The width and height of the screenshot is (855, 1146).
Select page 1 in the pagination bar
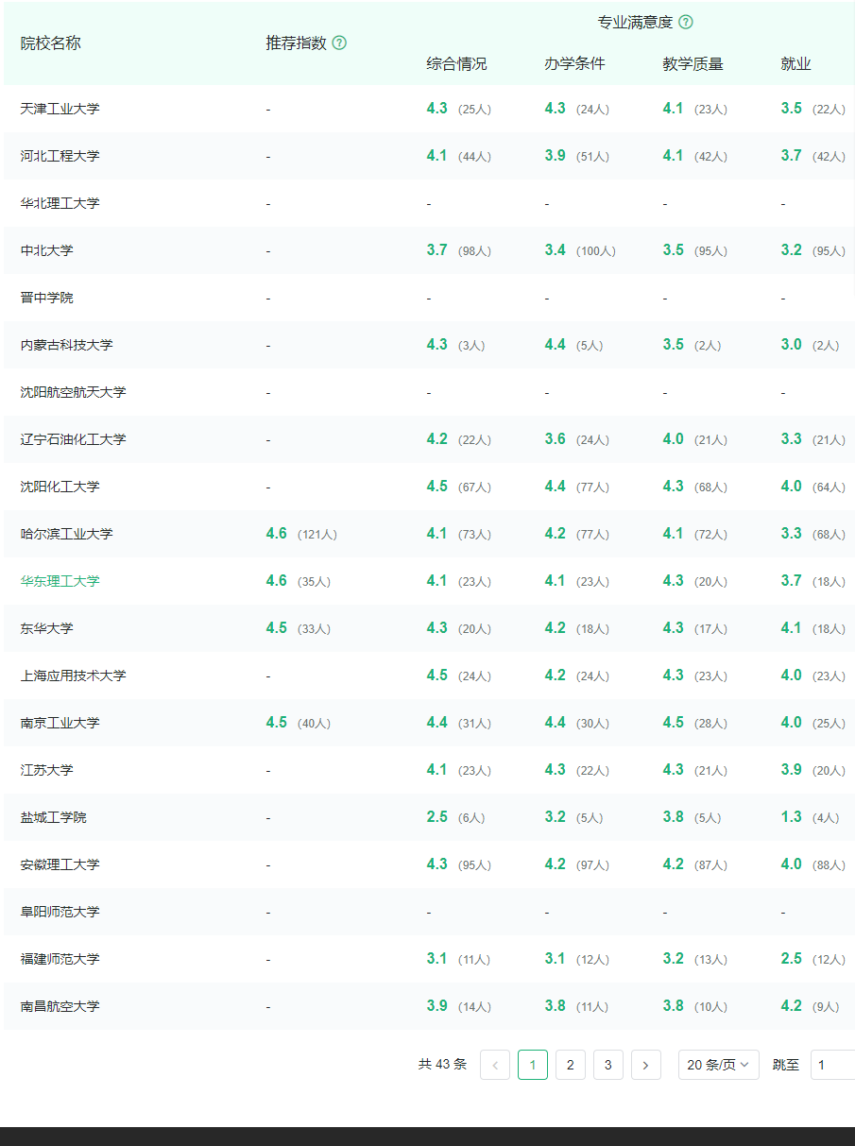point(533,1065)
